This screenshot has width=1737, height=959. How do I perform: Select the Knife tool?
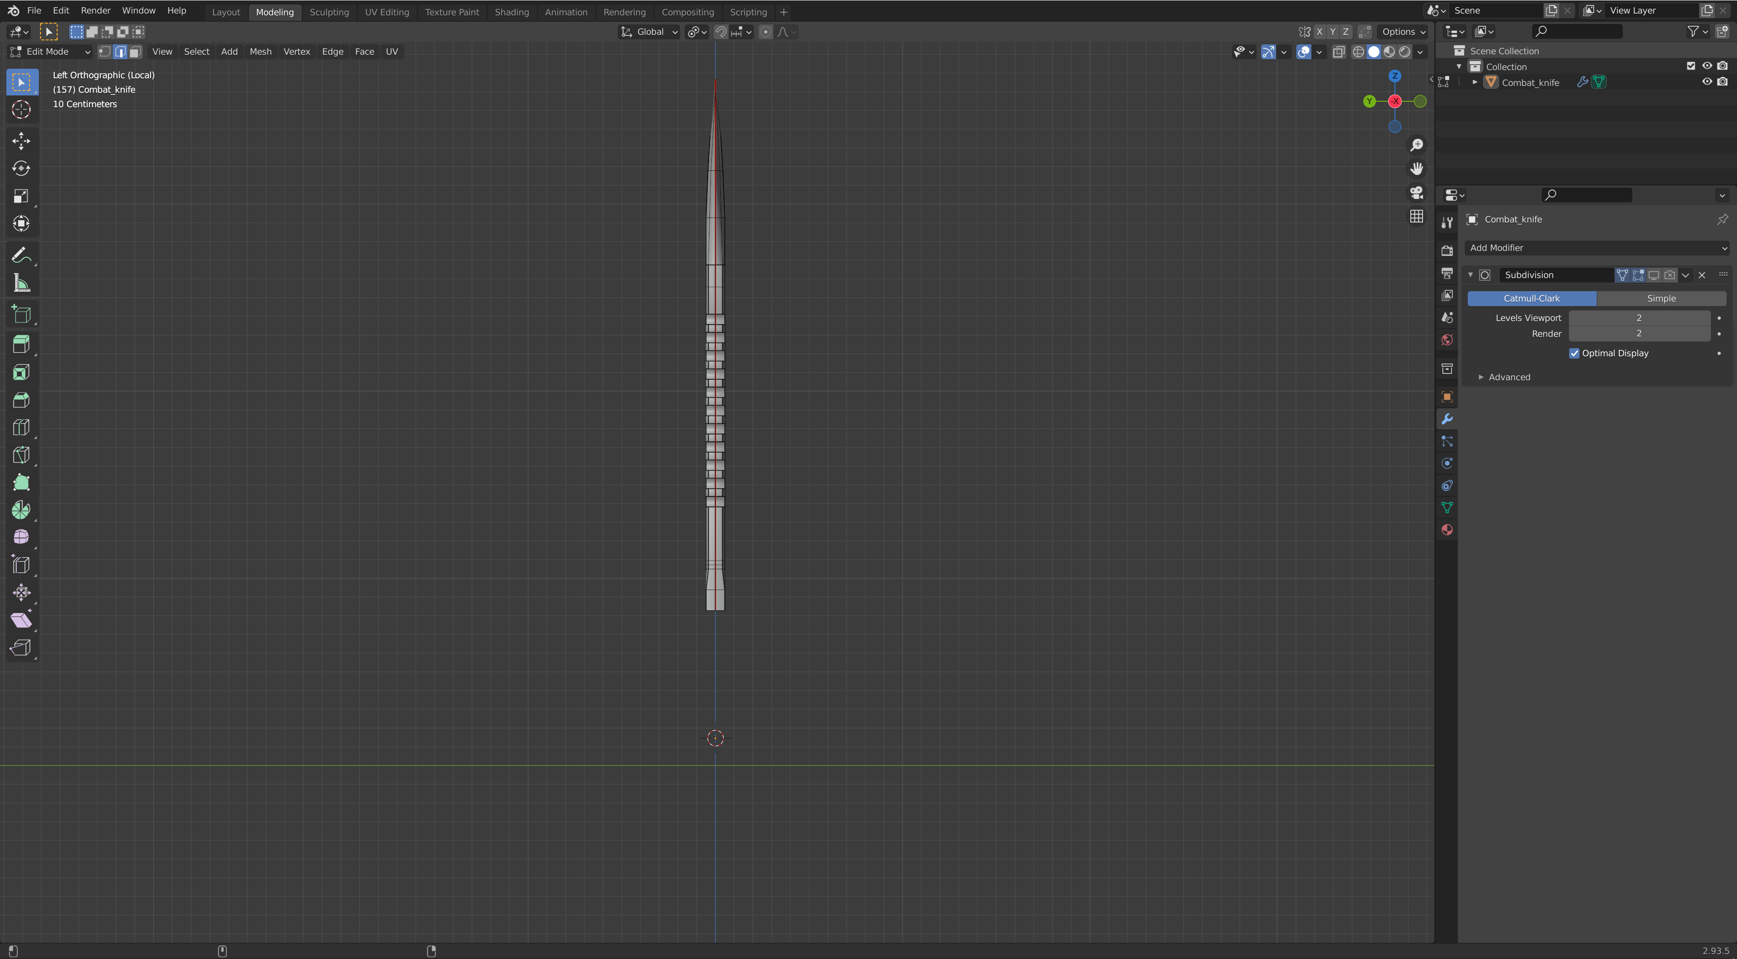[x=21, y=455]
